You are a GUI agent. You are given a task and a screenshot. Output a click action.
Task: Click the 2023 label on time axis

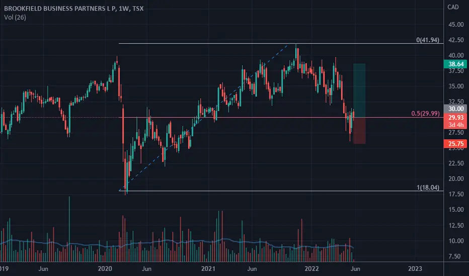[415, 268]
